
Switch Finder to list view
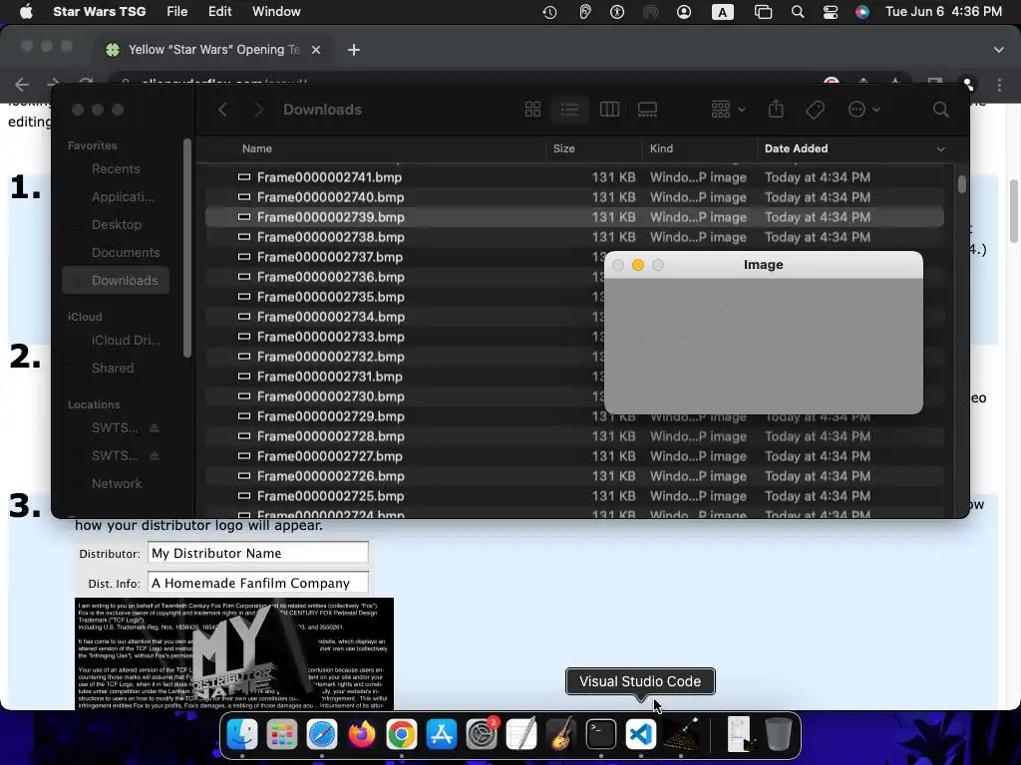pos(569,110)
